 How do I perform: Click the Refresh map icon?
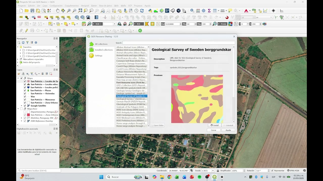(x=142, y=11)
